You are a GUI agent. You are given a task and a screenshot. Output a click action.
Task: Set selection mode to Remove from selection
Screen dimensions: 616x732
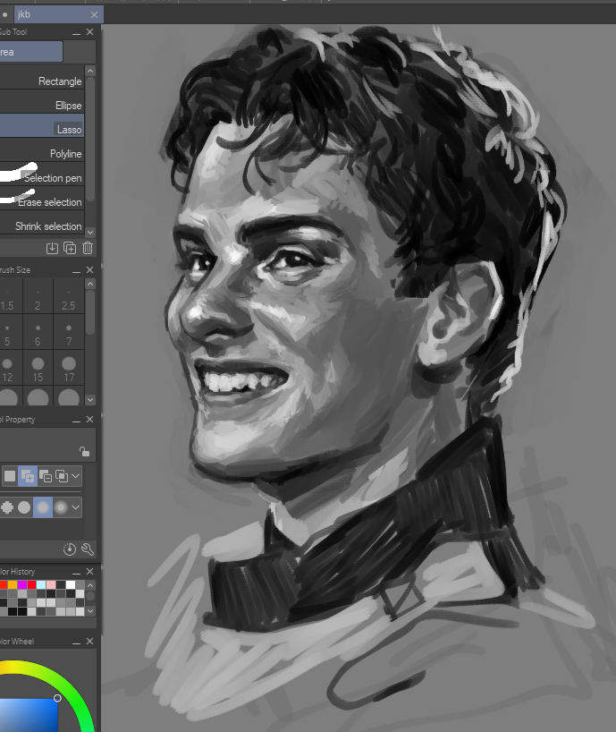tap(46, 476)
